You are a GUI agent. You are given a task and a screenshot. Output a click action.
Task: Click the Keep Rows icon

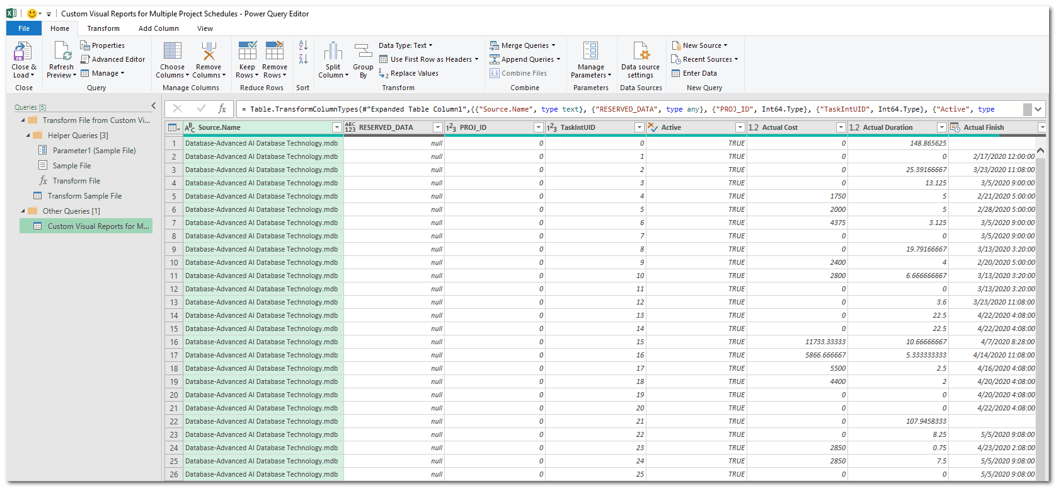click(247, 51)
